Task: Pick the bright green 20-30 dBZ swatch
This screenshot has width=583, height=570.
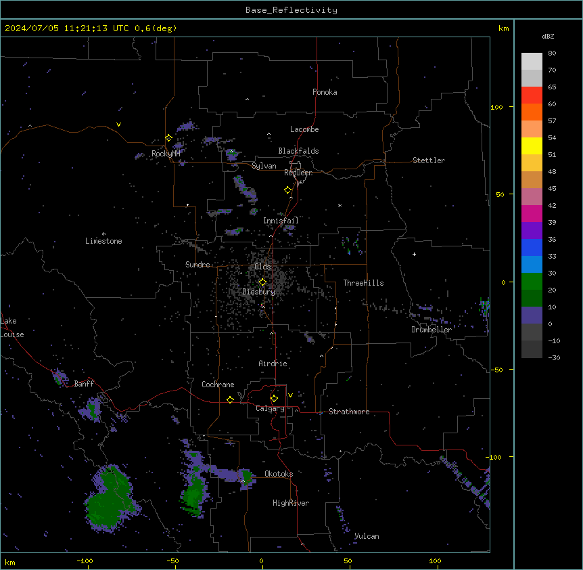Action: tap(532, 282)
